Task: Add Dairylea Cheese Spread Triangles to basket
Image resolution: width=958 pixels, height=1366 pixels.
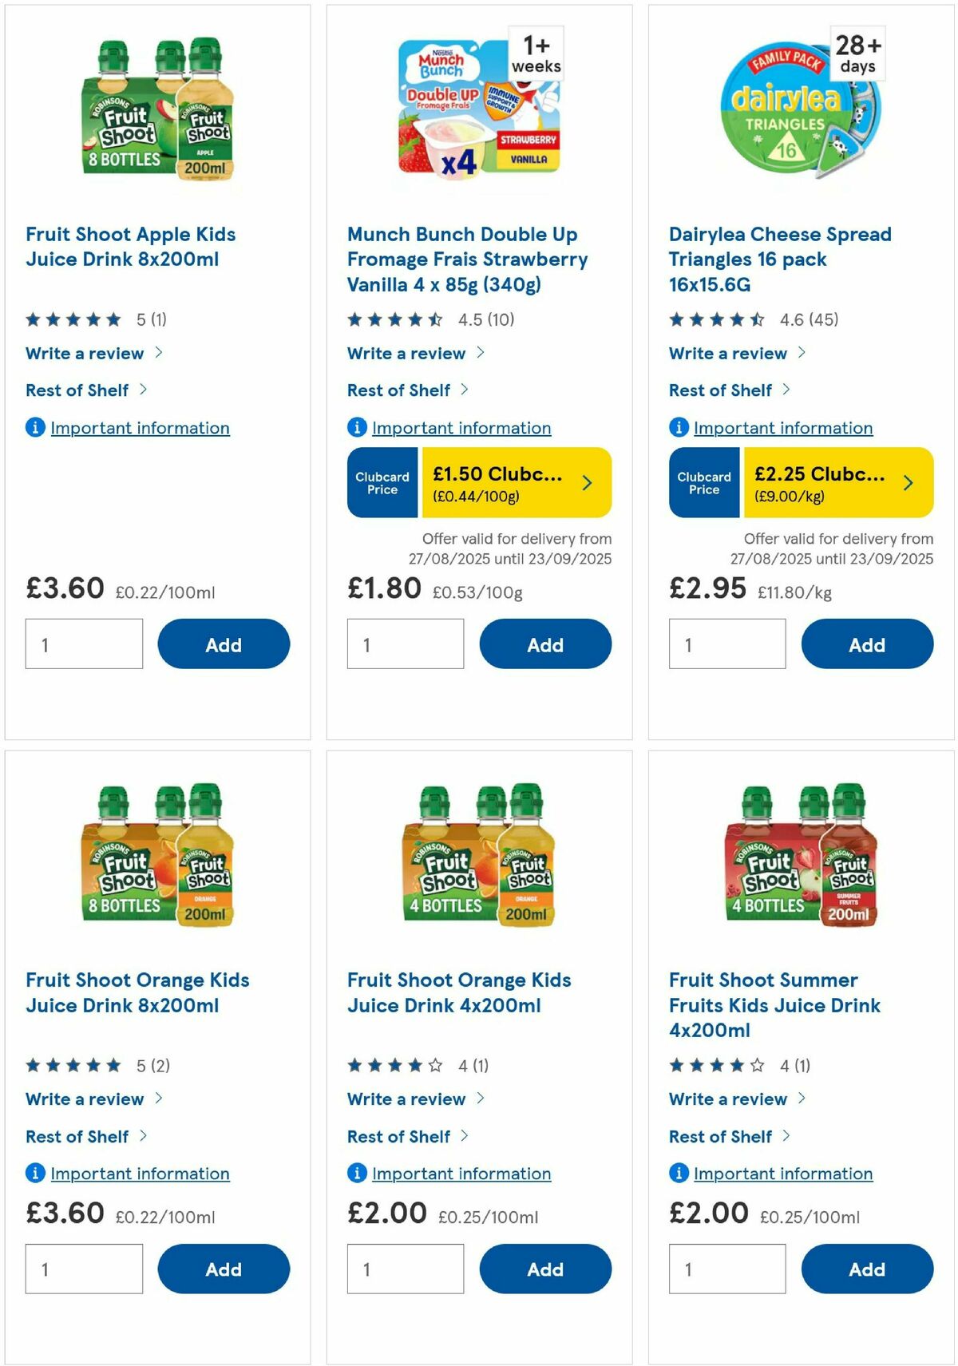Action: (867, 644)
